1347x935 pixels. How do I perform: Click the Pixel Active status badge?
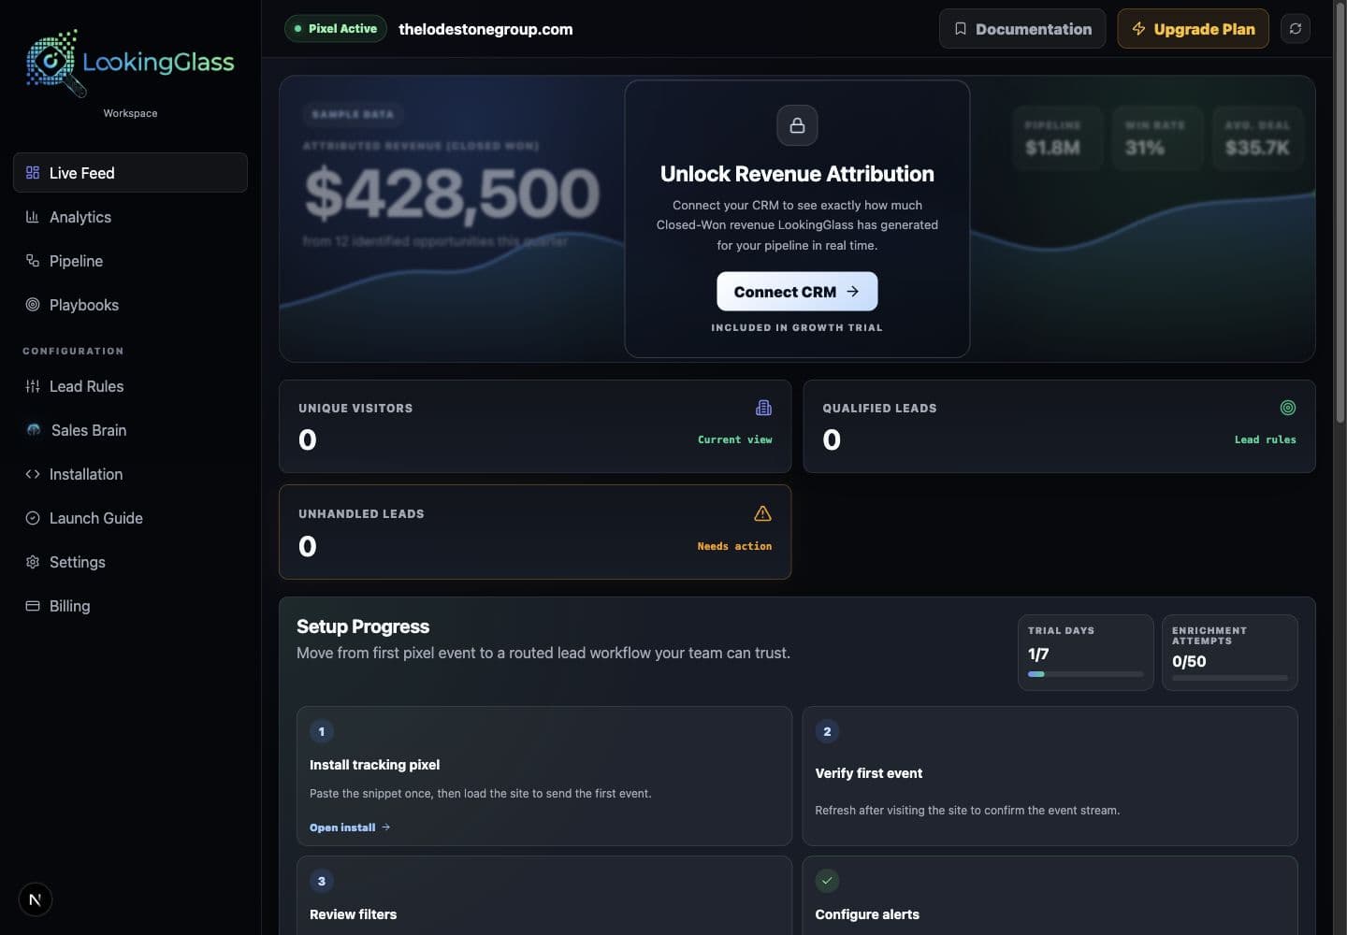tap(337, 29)
